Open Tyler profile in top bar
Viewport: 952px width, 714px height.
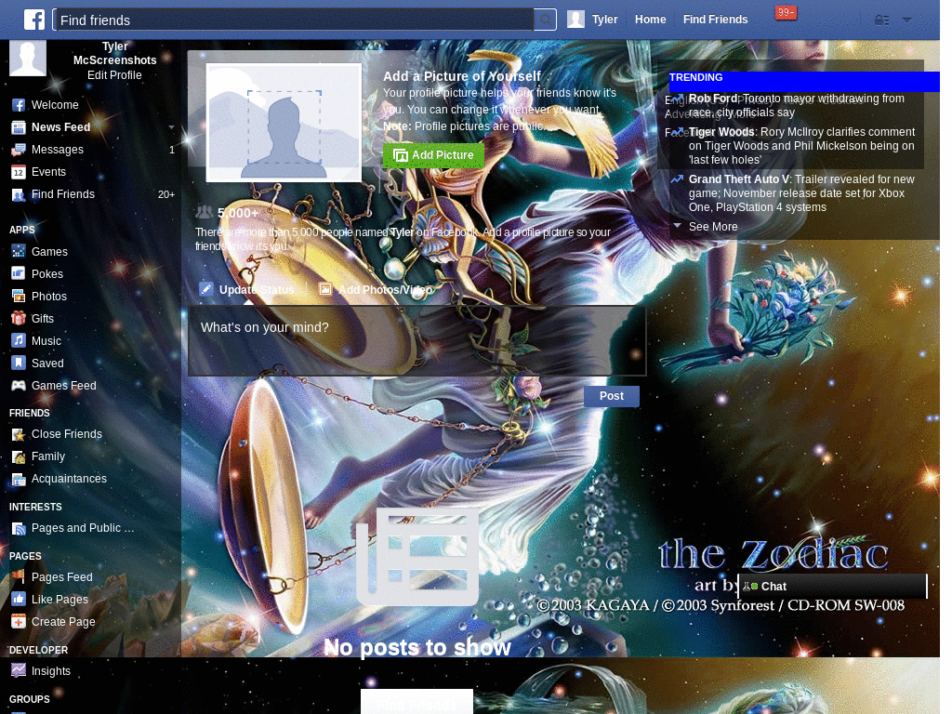tap(604, 20)
